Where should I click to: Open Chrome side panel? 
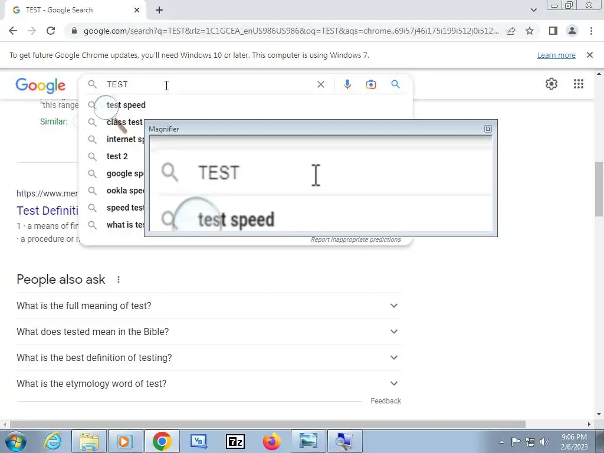pyautogui.click(x=553, y=31)
